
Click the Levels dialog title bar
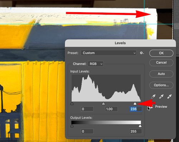(x=120, y=43)
